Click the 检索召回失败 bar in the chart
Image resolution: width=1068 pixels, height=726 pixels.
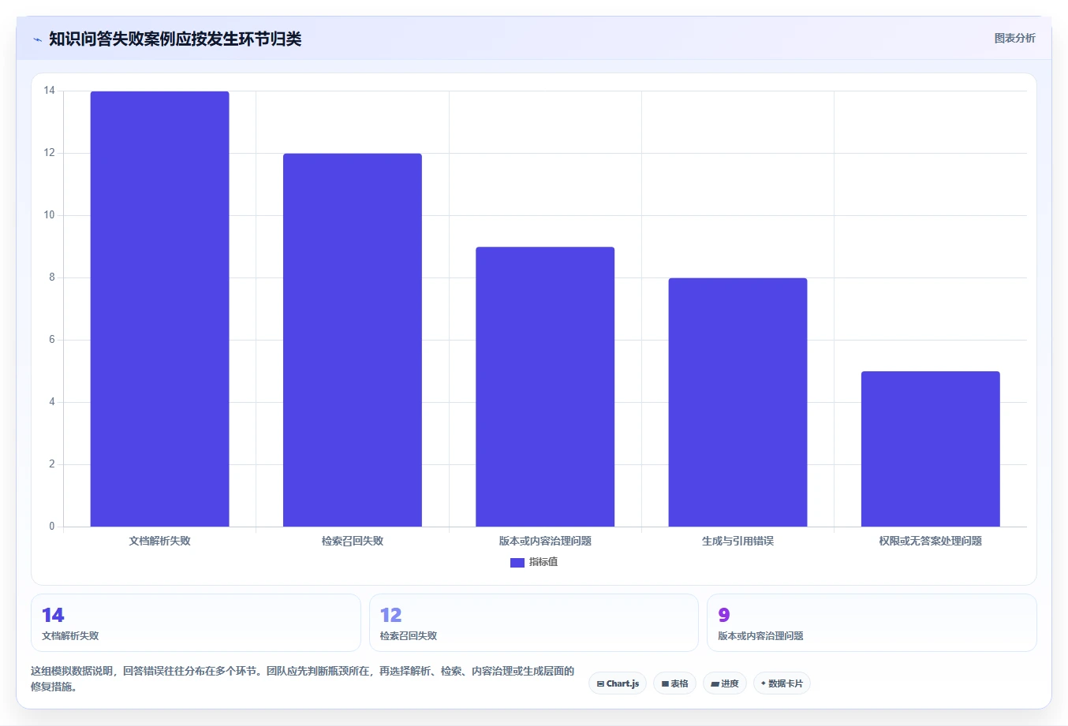click(x=353, y=340)
